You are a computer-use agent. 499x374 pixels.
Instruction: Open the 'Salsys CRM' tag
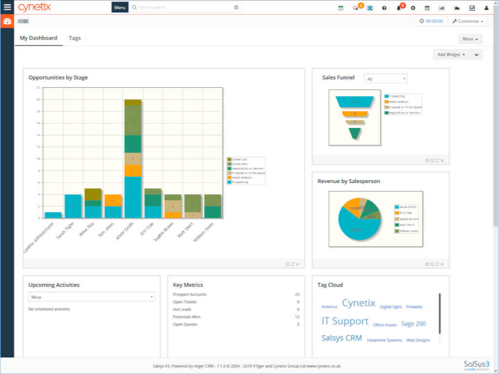point(342,337)
